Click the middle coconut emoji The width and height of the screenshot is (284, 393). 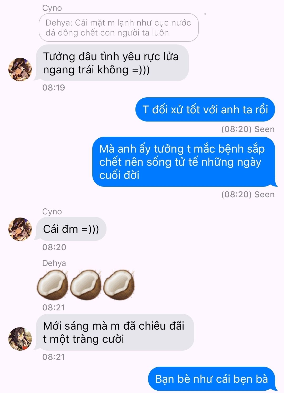coord(85,285)
